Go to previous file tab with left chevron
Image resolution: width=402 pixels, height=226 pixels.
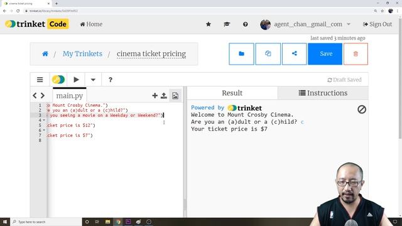(35, 95)
